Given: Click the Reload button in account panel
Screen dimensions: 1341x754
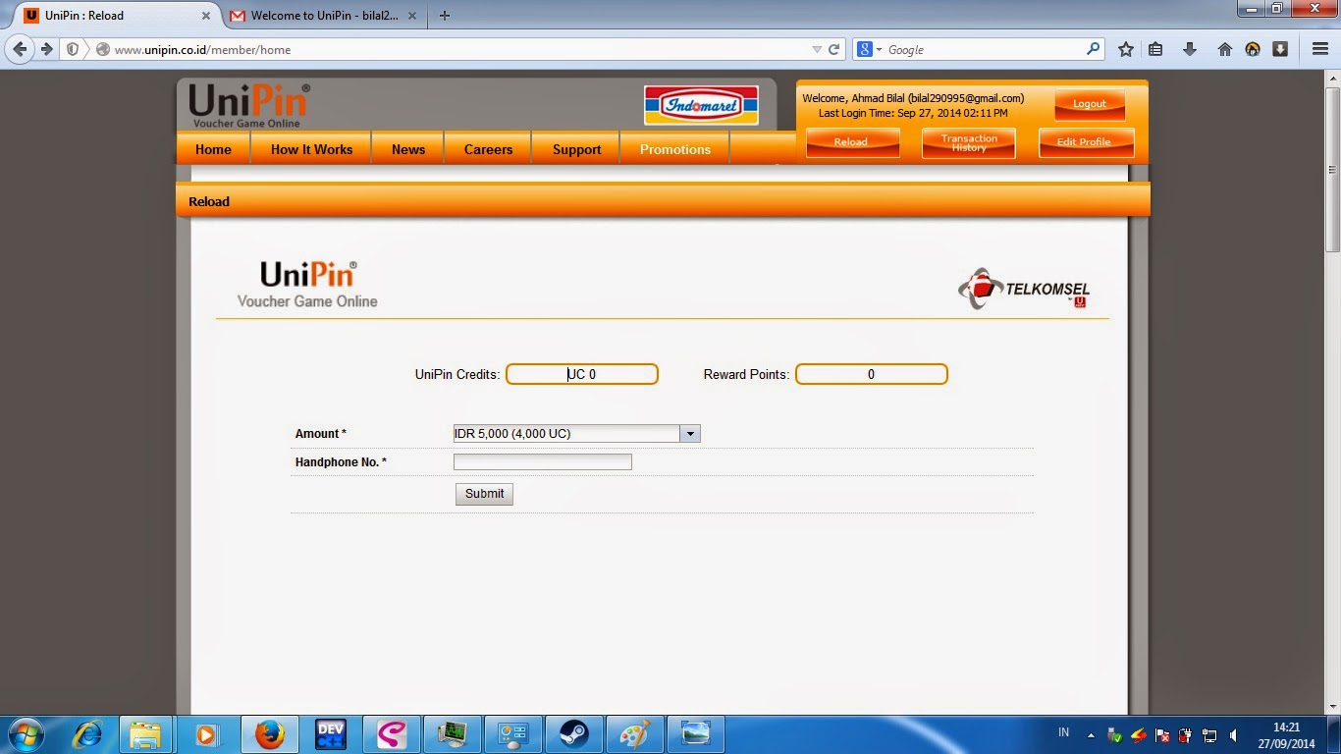Looking at the screenshot, I should 852,142.
